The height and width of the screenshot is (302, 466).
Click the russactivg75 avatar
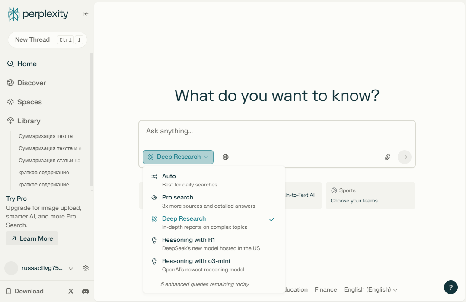point(11,268)
